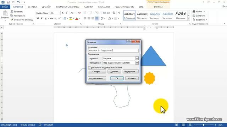Click the blue triangle shape
This screenshot has width=227, height=127.
click(154, 58)
